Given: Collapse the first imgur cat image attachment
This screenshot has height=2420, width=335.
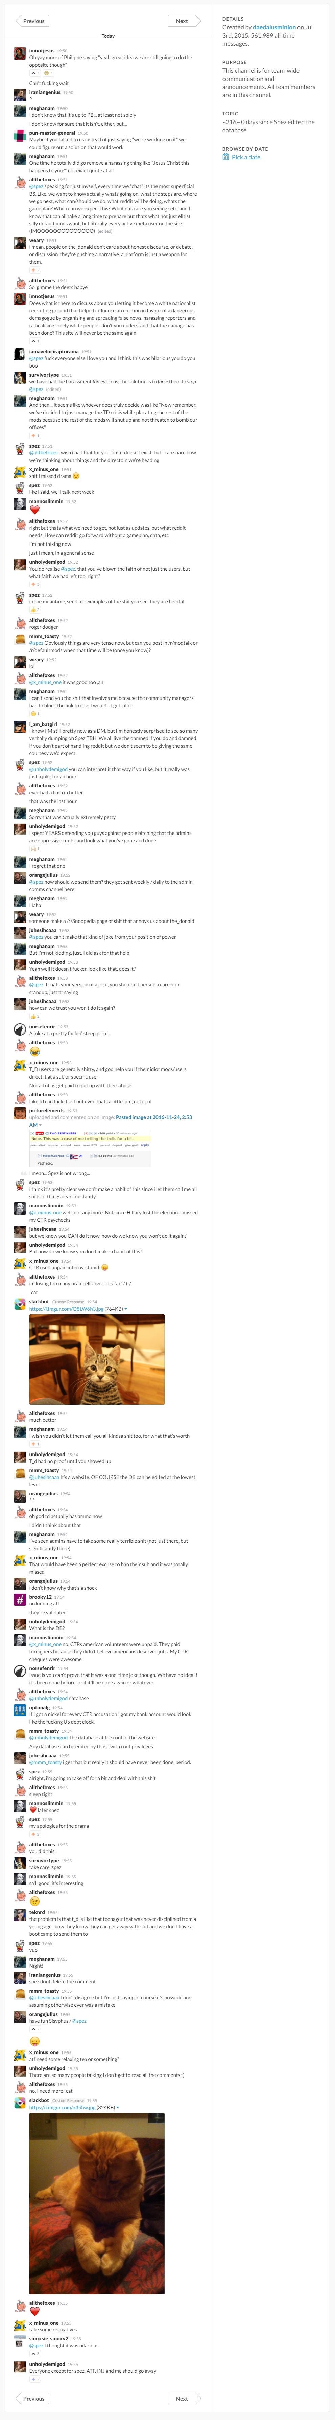Looking at the screenshot, I should point(126,1309).
